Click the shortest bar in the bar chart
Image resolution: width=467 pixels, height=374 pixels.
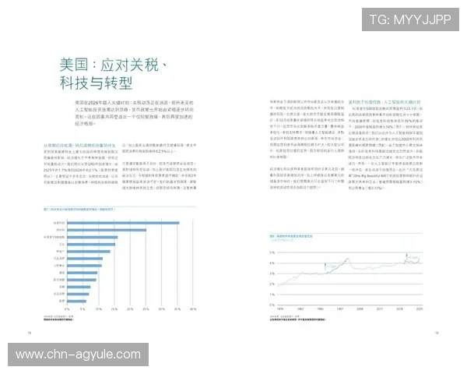pos(76,301)
